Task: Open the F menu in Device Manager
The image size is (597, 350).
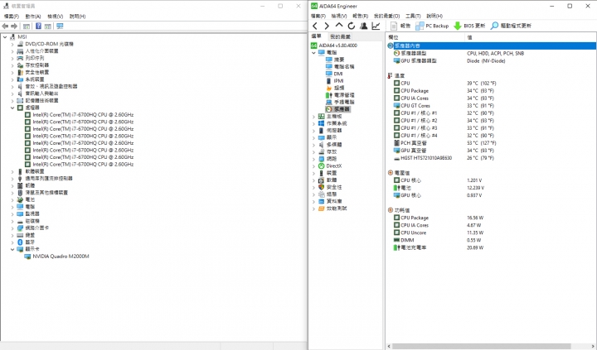Action: (12, 17)
